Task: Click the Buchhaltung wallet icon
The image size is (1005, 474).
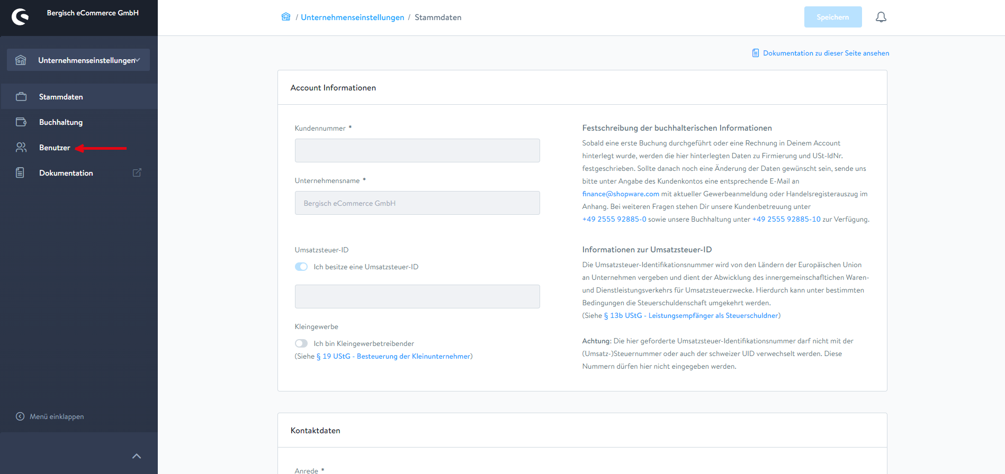Action: [x=21, y=122]
